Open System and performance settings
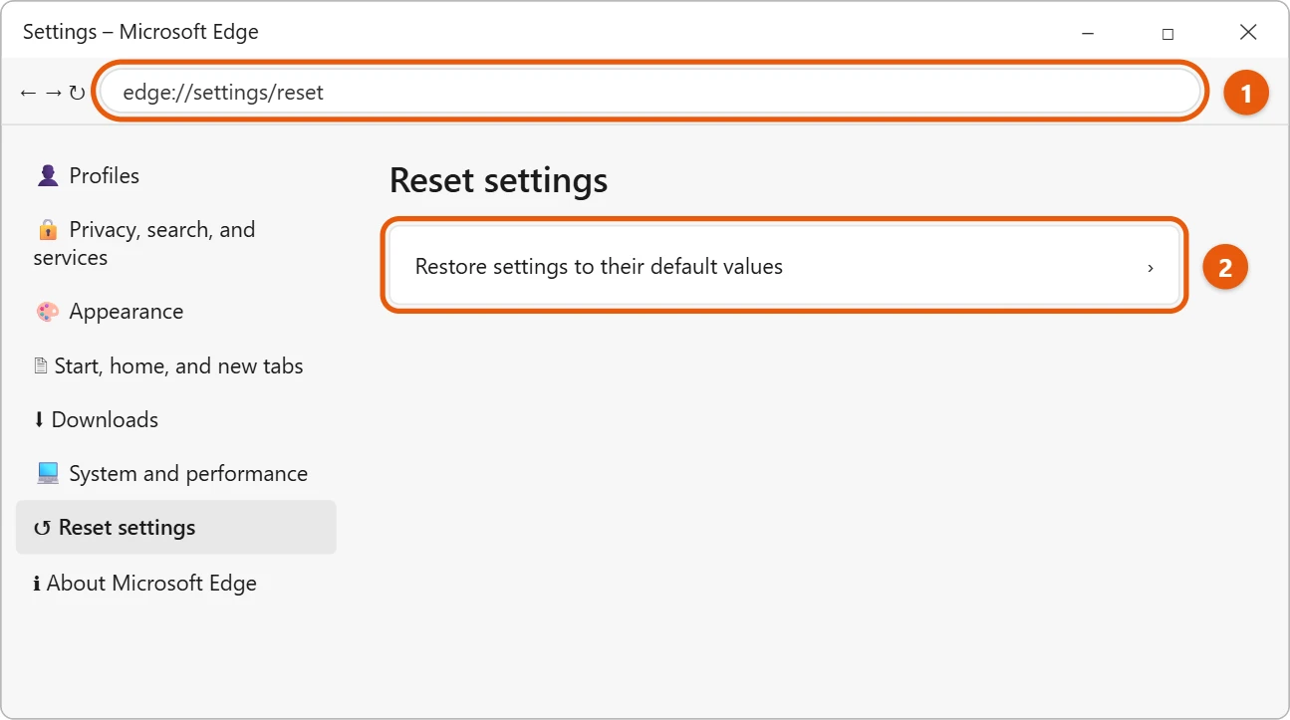The width and height of the screenshot is (1290, 720). tap(176, 474)
